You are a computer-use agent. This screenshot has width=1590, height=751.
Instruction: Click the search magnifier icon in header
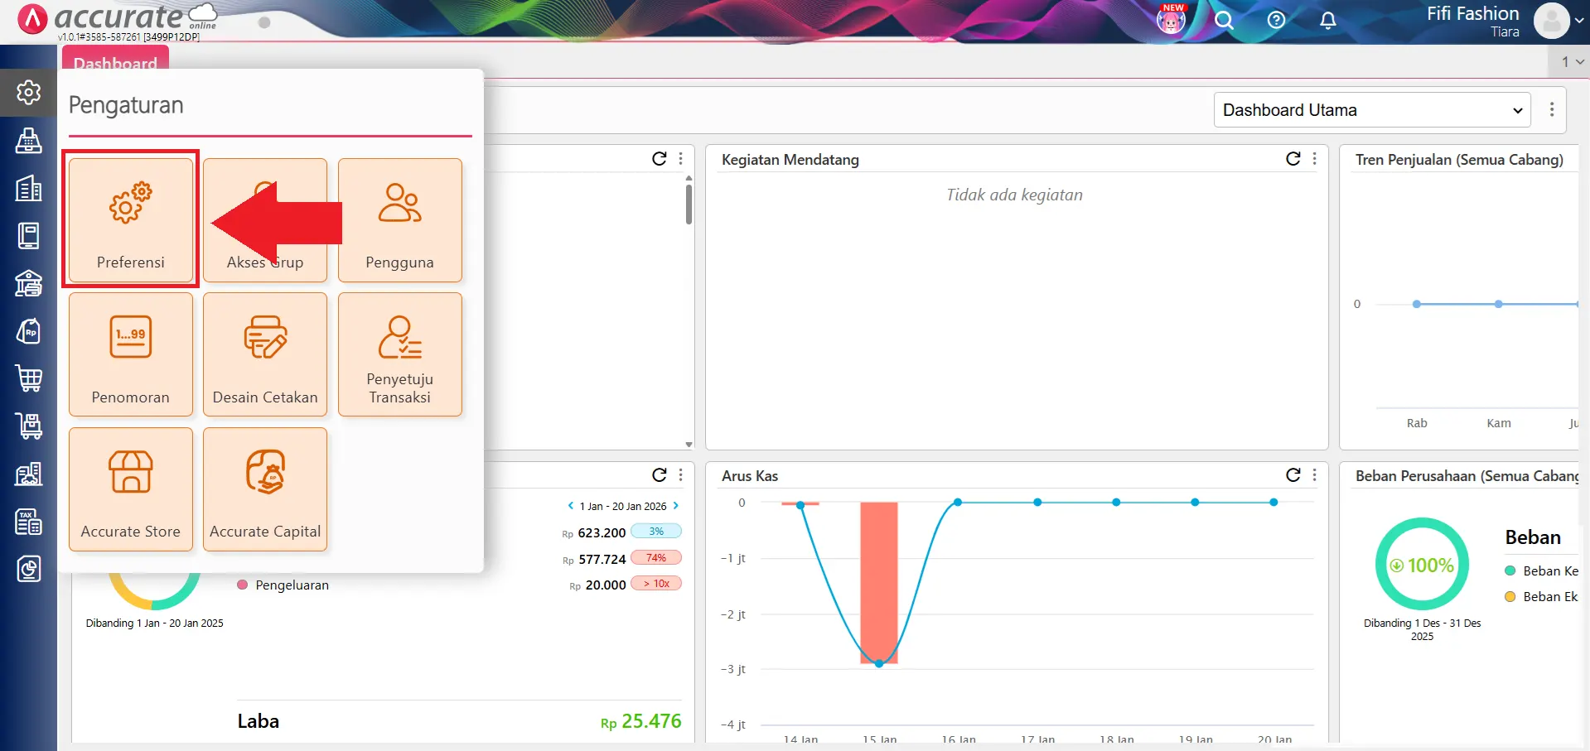1224,21
